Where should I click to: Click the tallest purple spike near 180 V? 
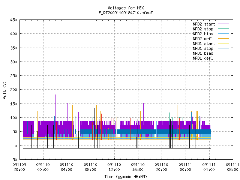pyautogui.click(x=55, y=107)
